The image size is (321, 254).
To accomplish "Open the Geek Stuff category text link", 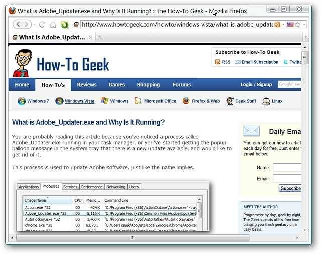I will 246,101.
